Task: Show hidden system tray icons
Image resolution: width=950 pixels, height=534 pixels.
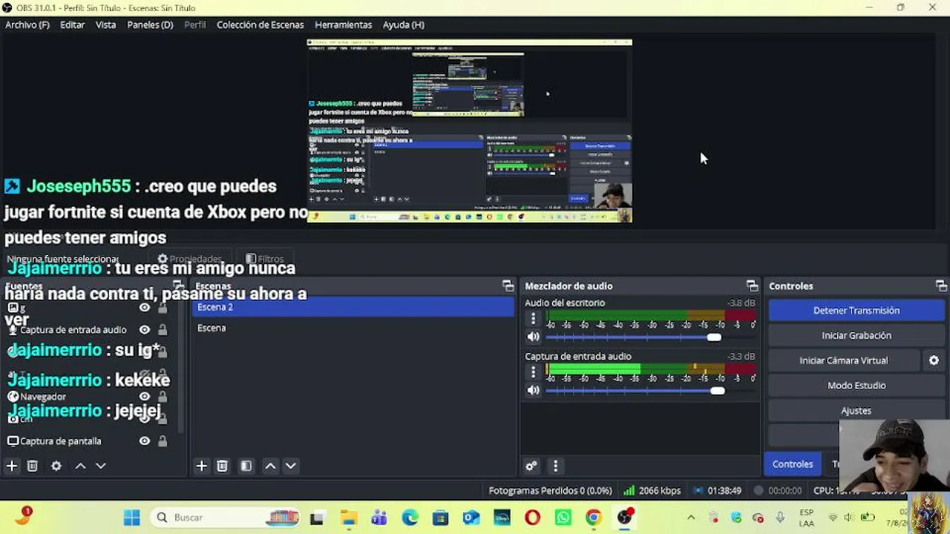Action: [691, 518]
